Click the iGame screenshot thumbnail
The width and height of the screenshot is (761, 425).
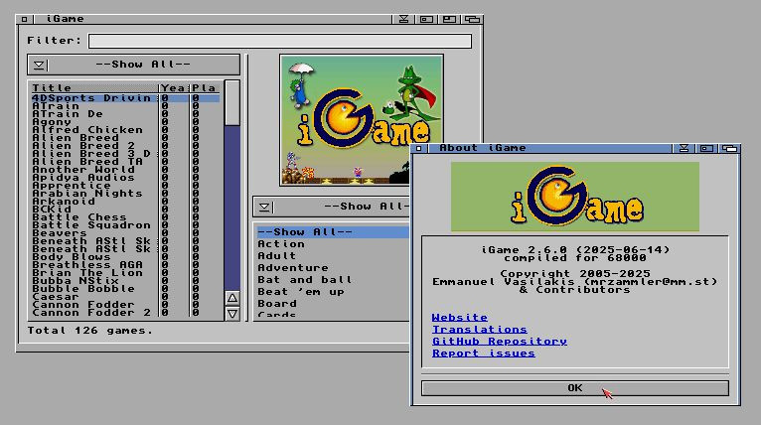[x=362, y=120]
